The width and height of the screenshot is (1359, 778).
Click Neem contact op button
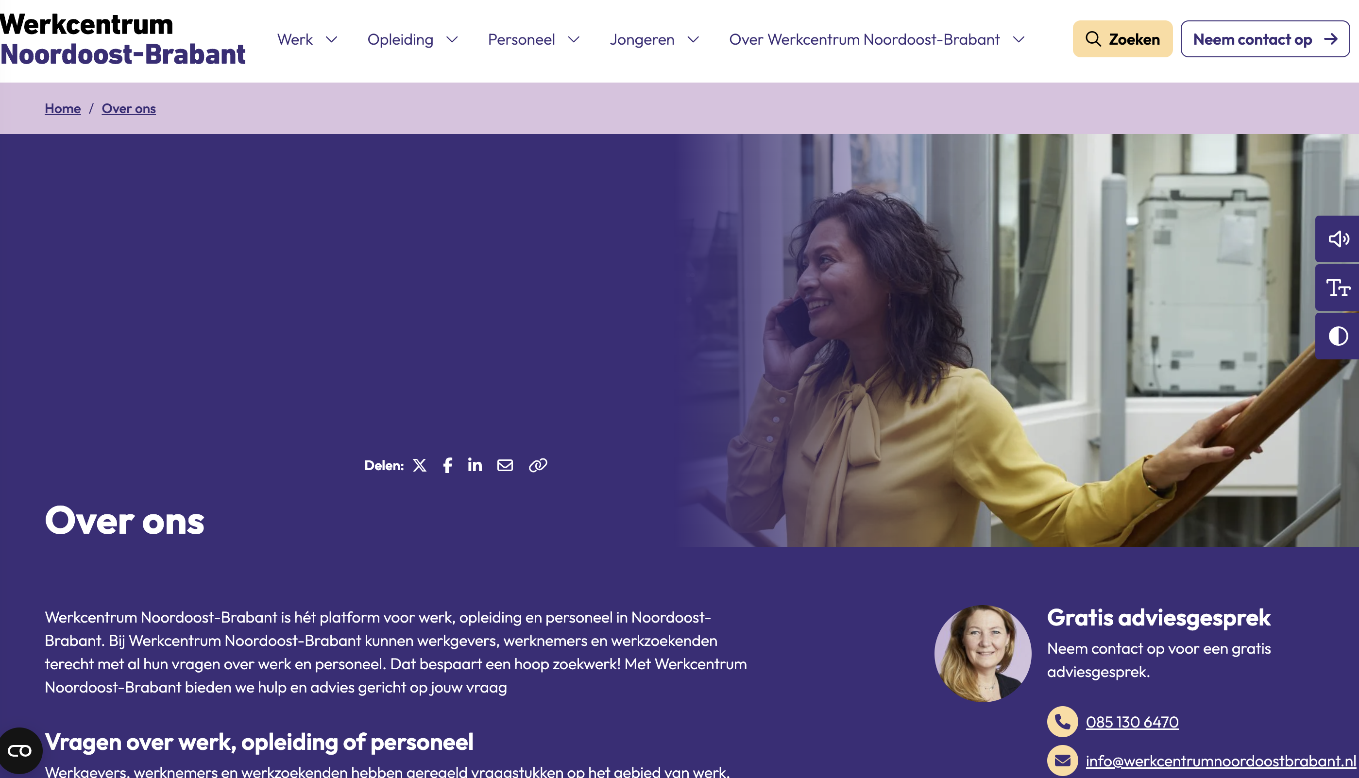(1264, 39)
